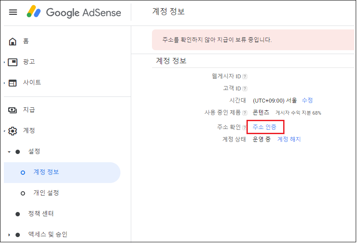Open 정책 센터 sidebar item

[x=41, y=214]
